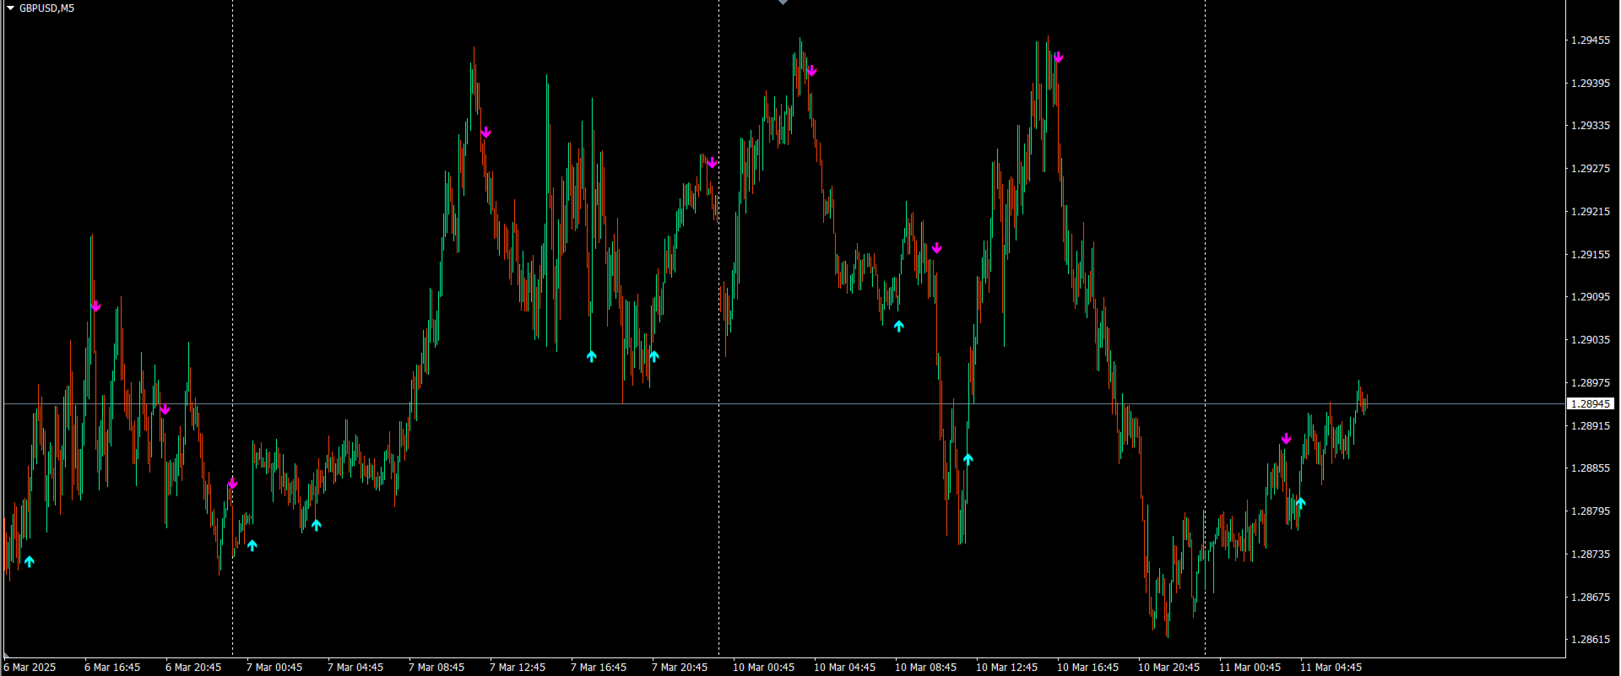Select the 10 Mar 16:45 time label
1621x676 pixels.
pos(1088,668)
